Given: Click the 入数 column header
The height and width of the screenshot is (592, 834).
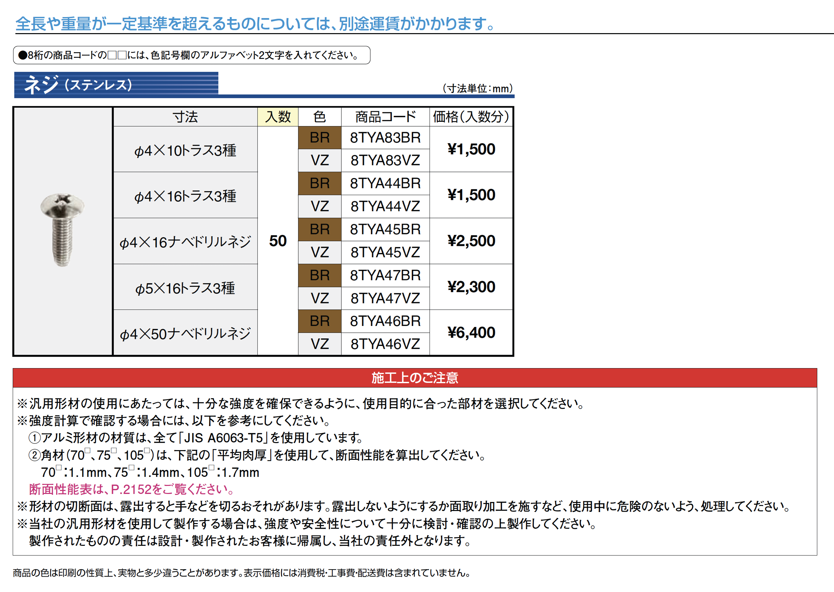Looking at the screenshot, I should pos(278,117).
